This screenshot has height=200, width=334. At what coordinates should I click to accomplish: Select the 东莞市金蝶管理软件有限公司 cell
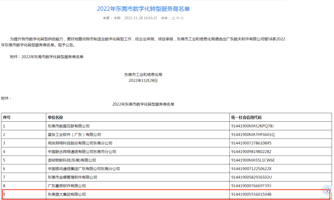point(72,177)
